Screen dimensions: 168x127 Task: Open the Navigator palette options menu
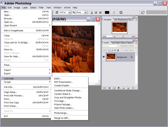pyautogui.click(x=136, y=20)
